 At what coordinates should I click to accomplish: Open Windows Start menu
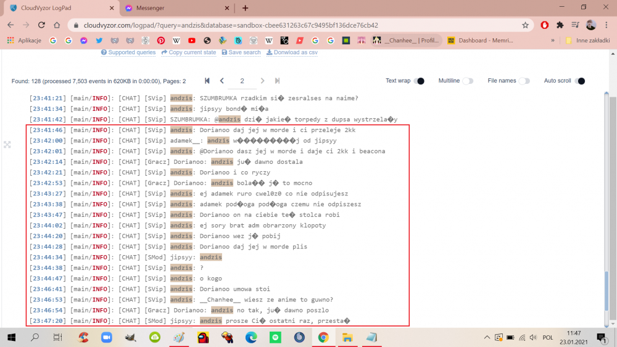point(11,337)
